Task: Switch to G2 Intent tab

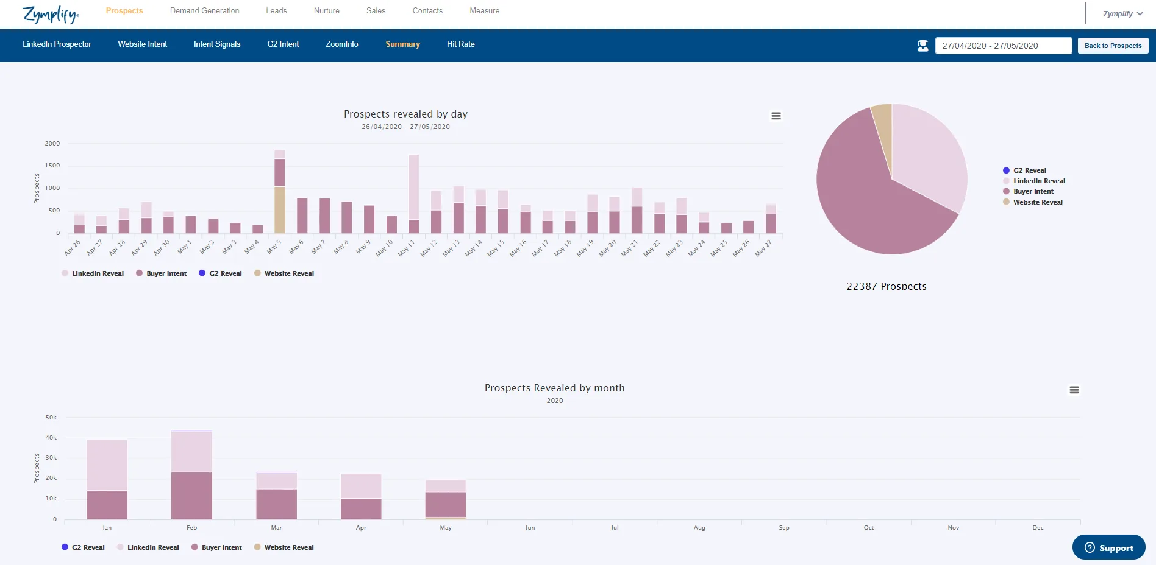Action: 283,44
